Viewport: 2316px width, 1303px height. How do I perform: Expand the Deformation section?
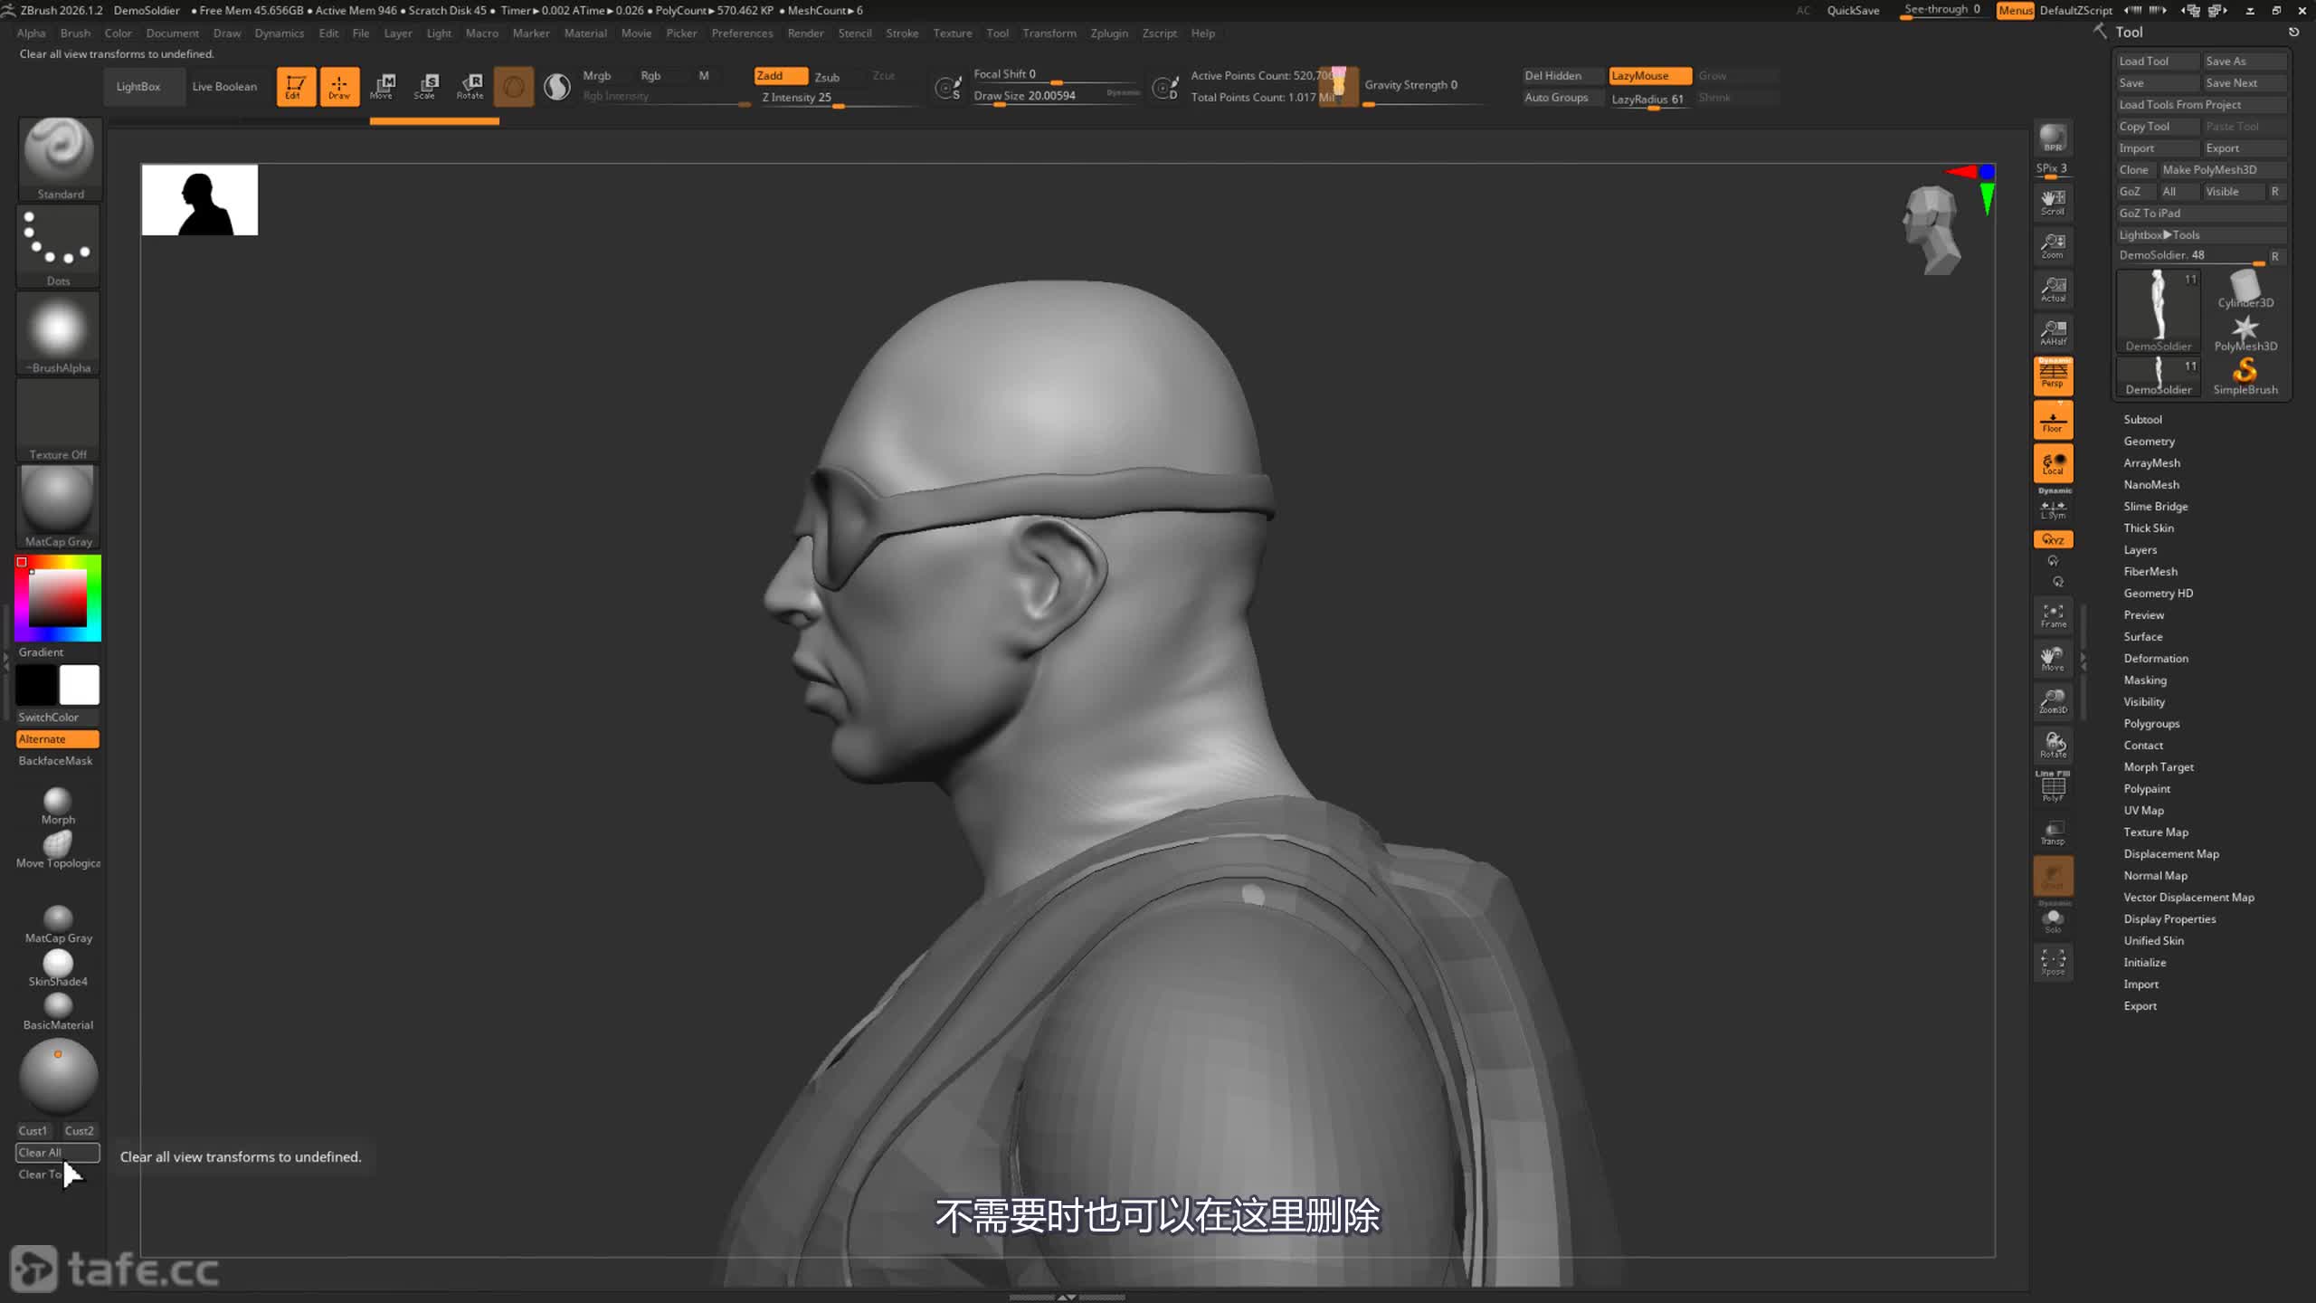(x=2156, y=659)
